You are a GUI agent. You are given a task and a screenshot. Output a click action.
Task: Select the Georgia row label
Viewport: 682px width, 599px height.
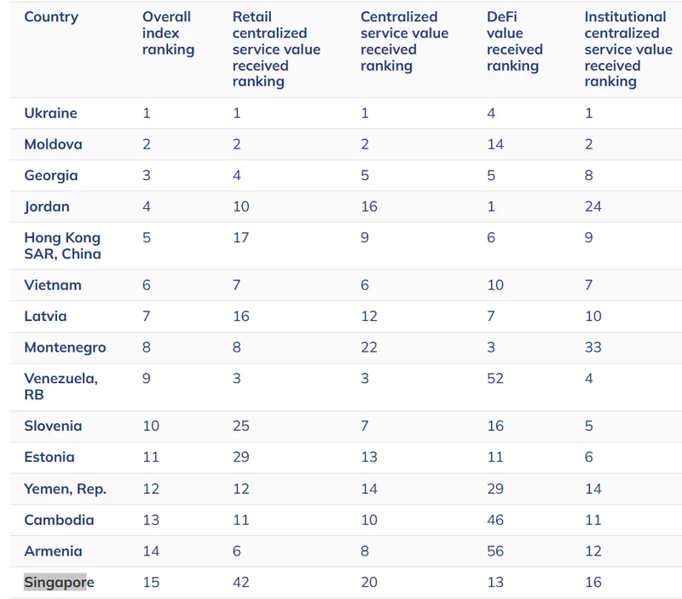coord(50,176)
